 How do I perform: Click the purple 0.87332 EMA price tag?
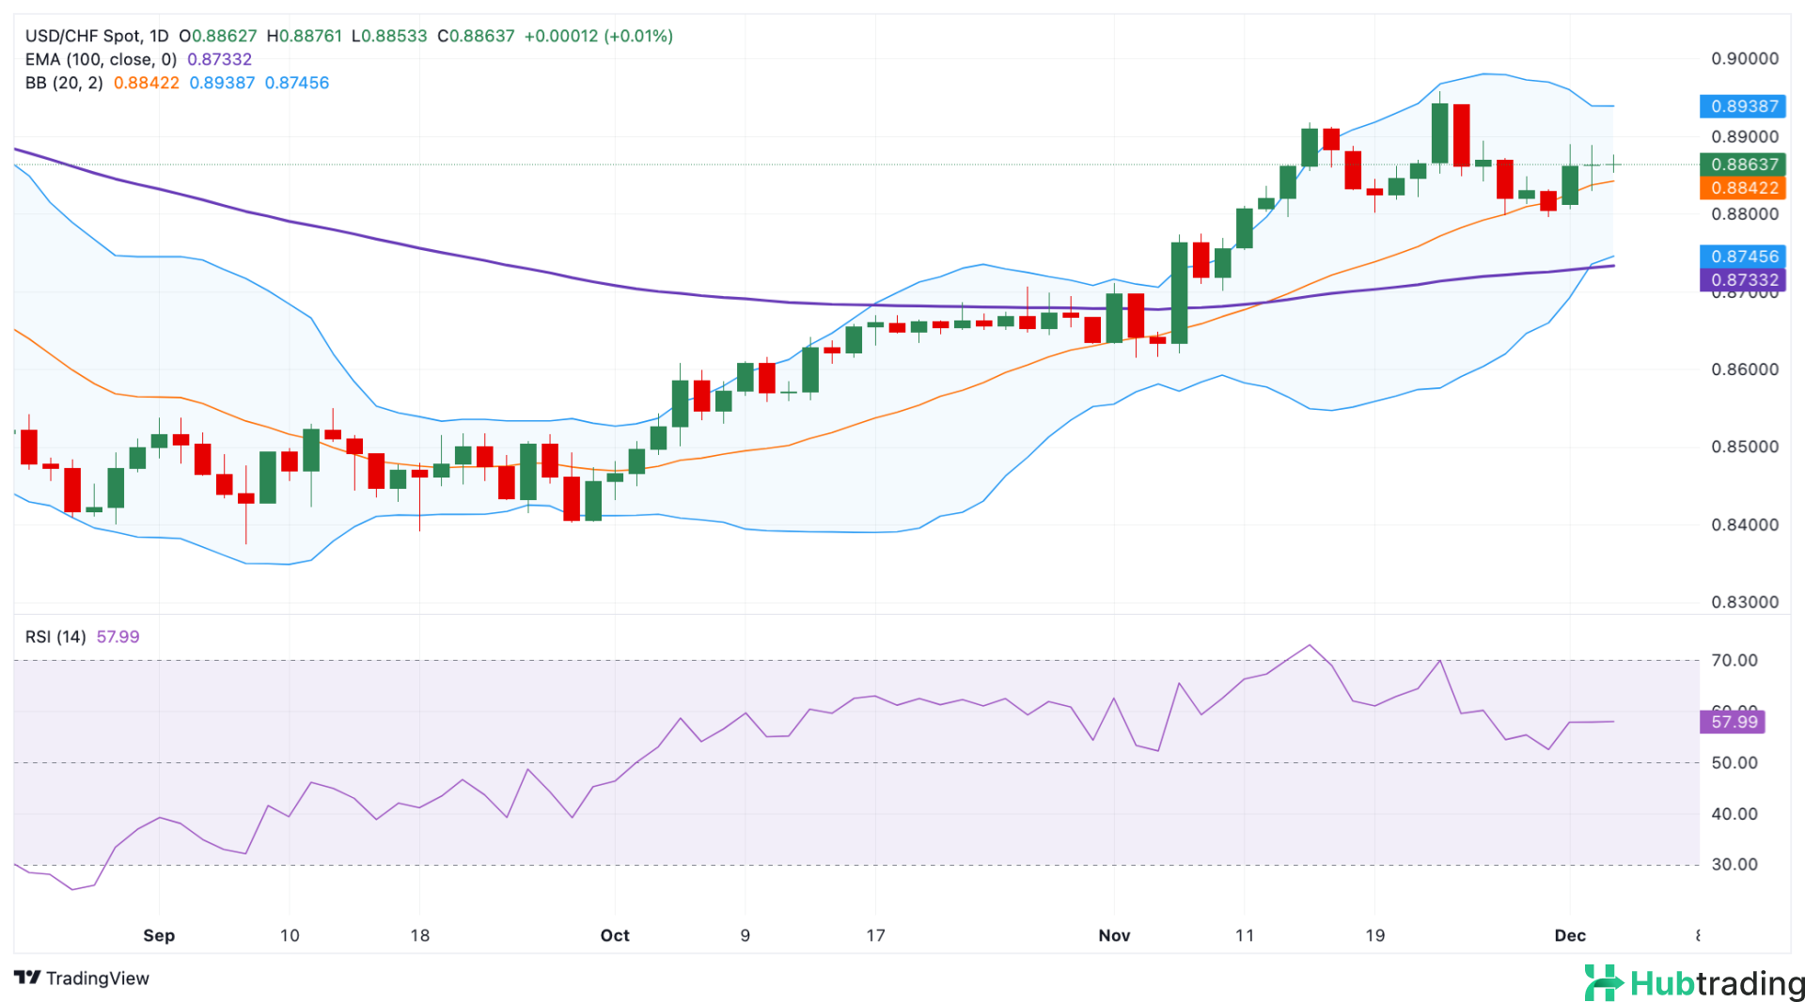click(x=1744, y=280)
